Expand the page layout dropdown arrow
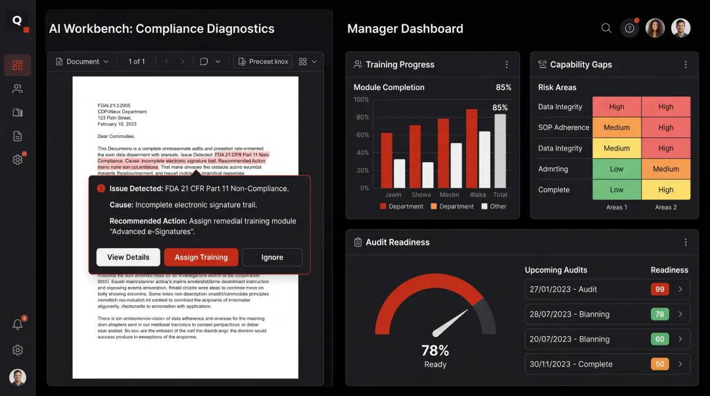 pos(218,62)
